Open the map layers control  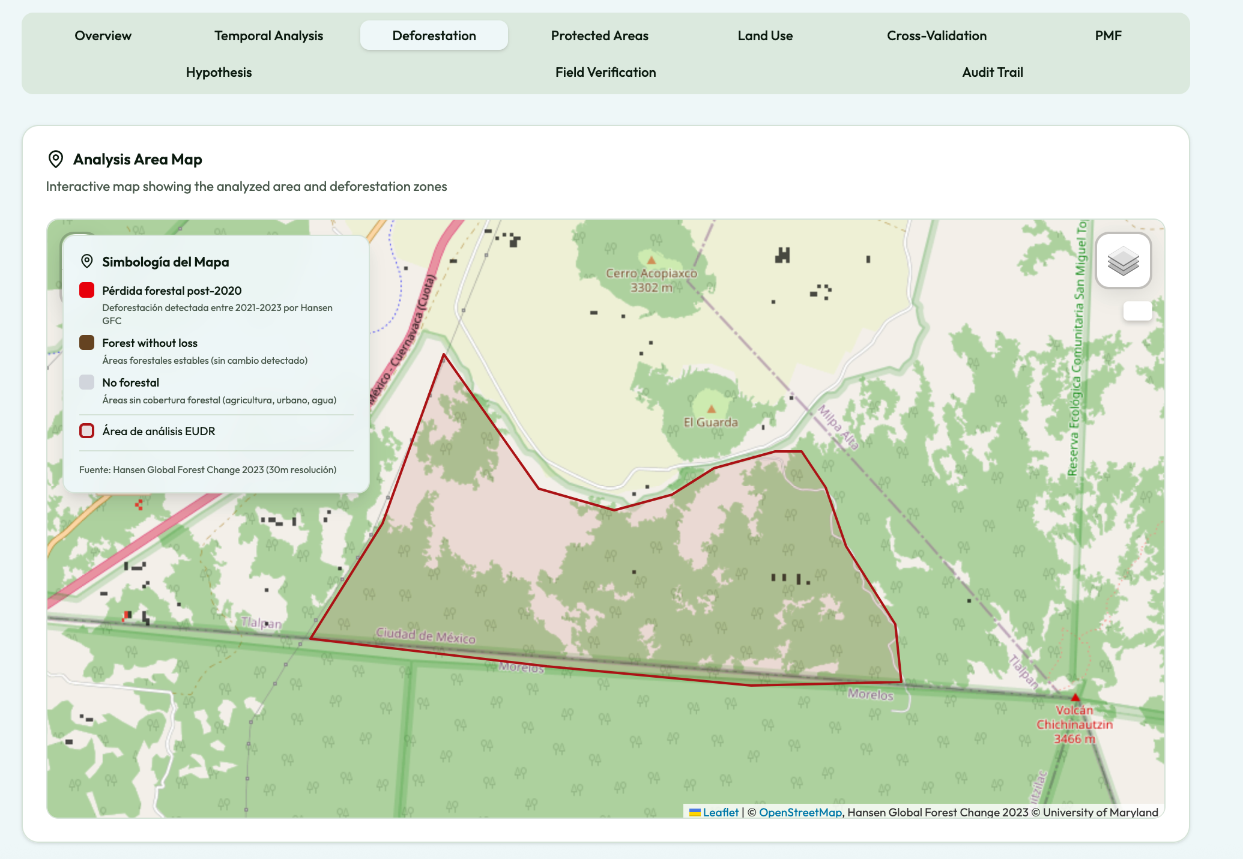click(x=1123, y=261)
